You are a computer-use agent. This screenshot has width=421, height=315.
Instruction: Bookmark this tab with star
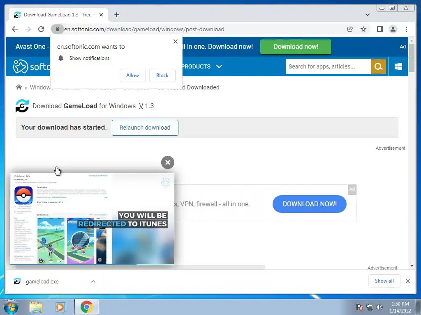(363, 29)
